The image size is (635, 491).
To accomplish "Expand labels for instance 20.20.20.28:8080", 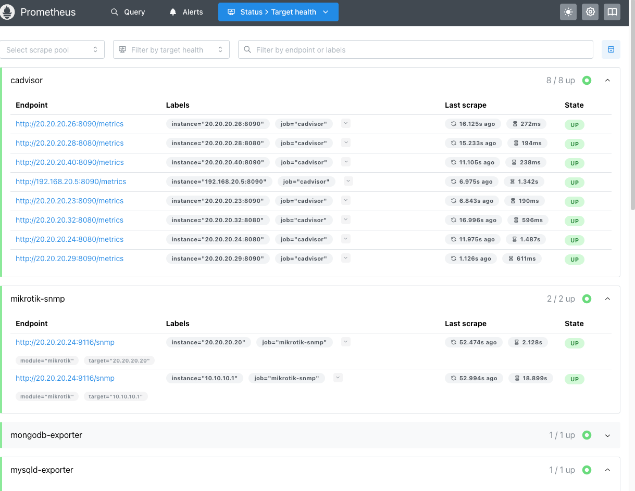I will (x=346, y=143).
